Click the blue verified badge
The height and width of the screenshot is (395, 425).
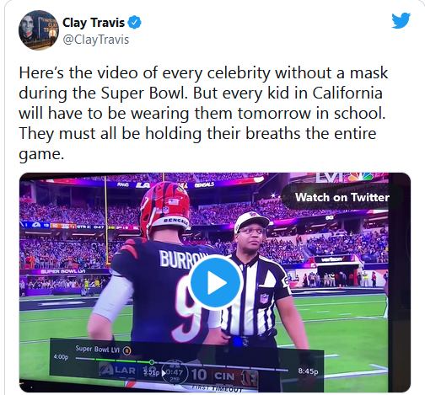pyautogui.click(x=135, y=23)
